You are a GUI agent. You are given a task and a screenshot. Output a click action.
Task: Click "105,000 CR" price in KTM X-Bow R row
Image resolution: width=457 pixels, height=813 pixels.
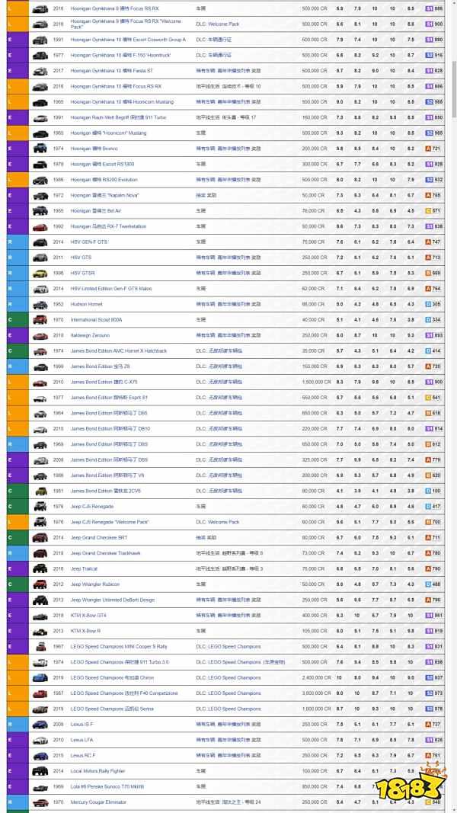pos(315,631)
